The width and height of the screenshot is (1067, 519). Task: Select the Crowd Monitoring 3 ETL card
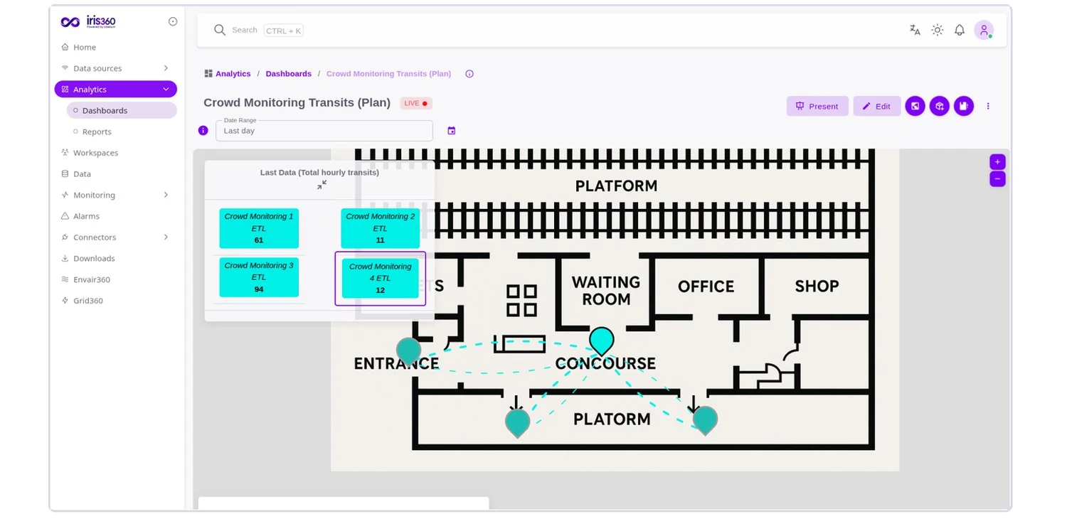click(259, 277)
